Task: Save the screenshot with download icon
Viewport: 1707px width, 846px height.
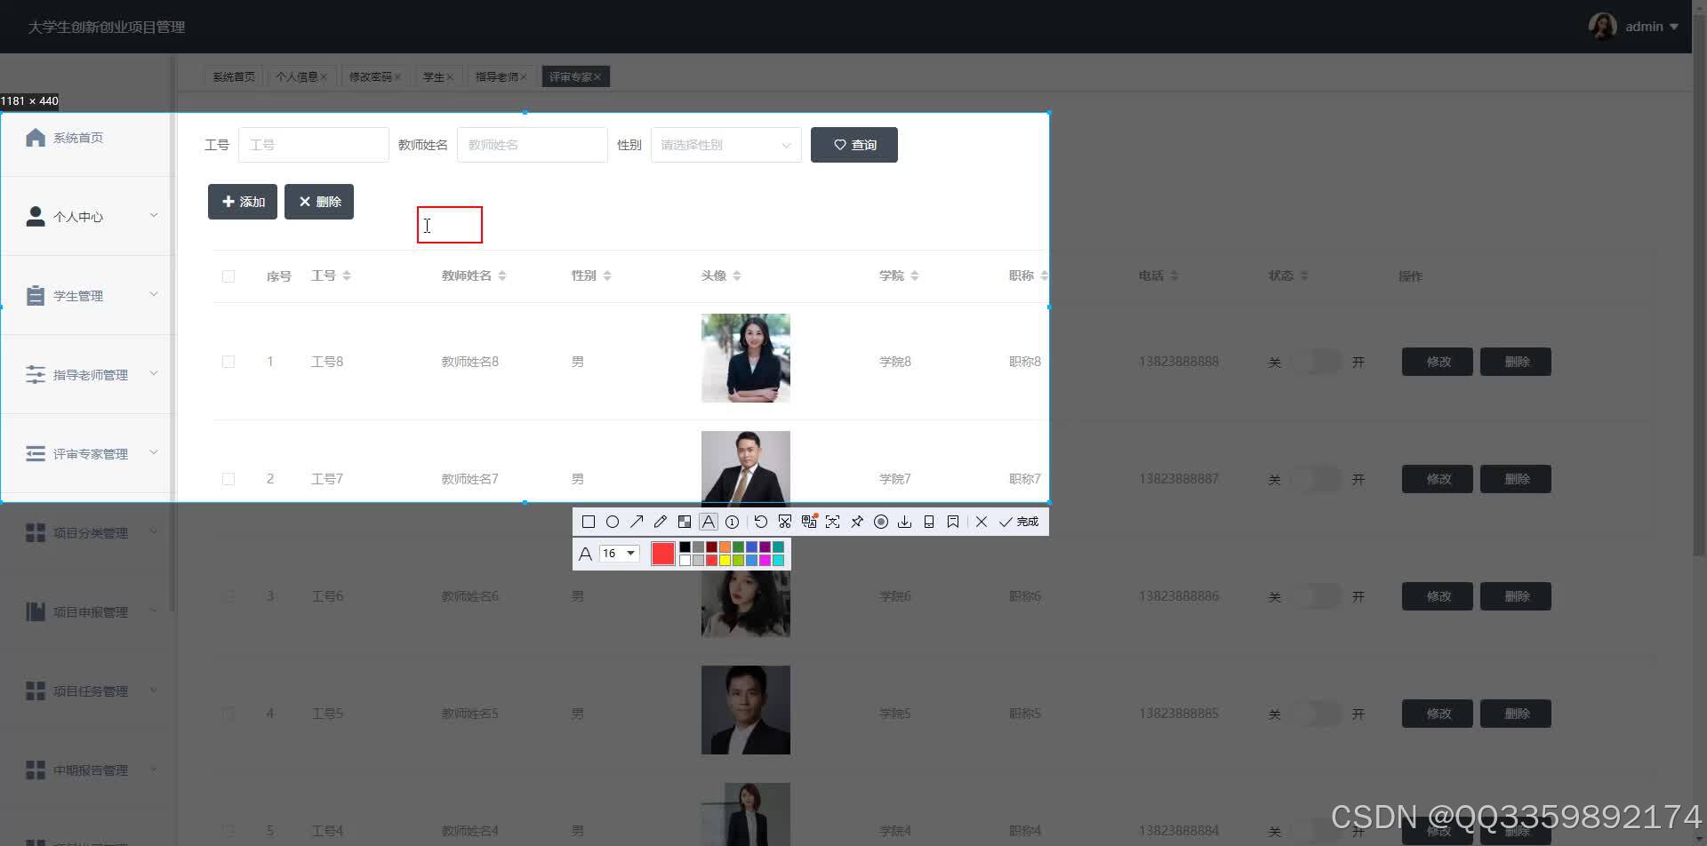Action: [905, 522]
